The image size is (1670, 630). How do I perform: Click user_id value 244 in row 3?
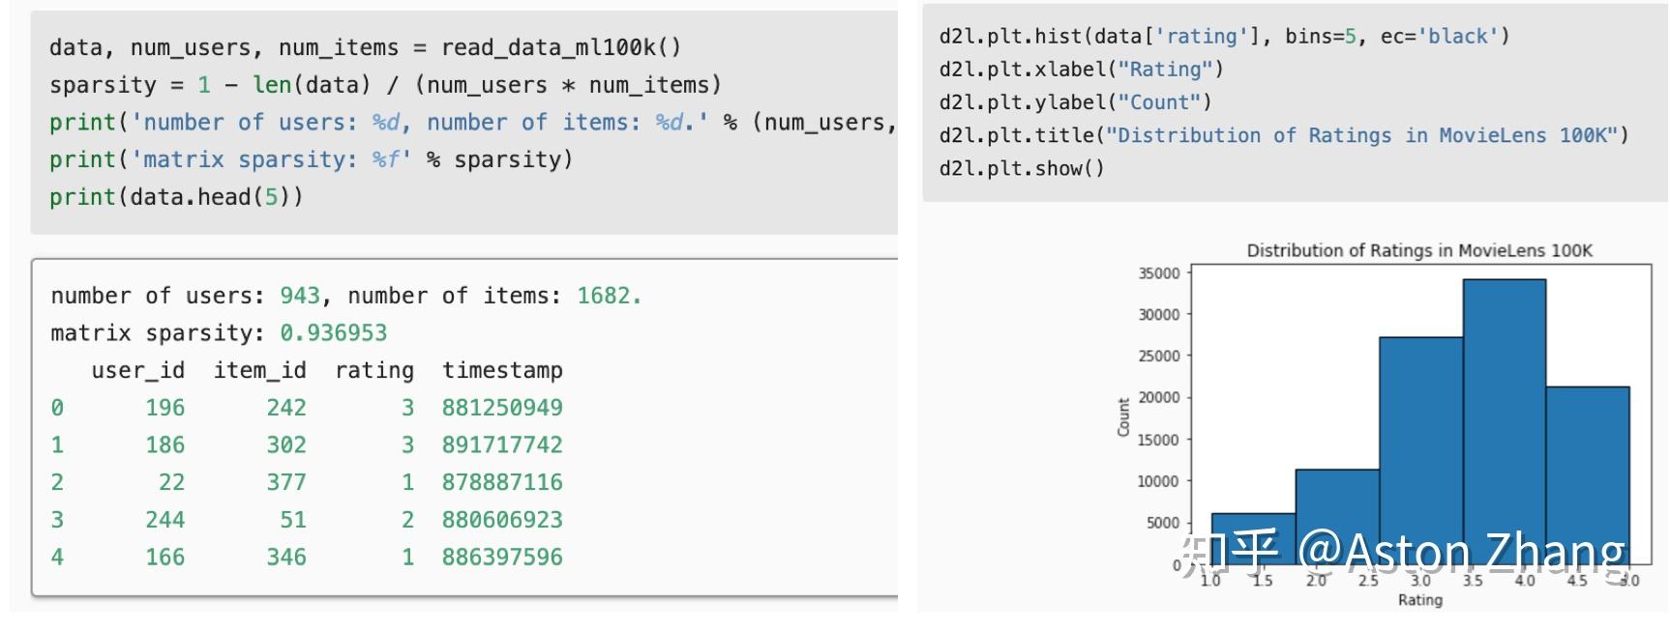[164, 520]
